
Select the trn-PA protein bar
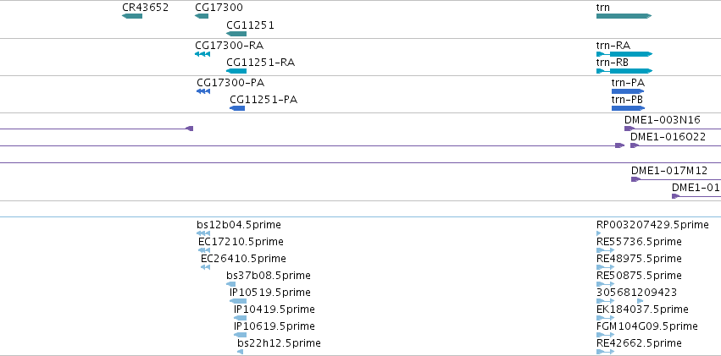pyautogui.click(x=628, y=91)
